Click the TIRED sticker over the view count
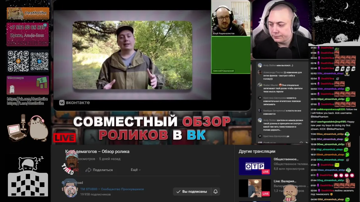Screen dimensions: 360x202 click(x=70, y=163)
